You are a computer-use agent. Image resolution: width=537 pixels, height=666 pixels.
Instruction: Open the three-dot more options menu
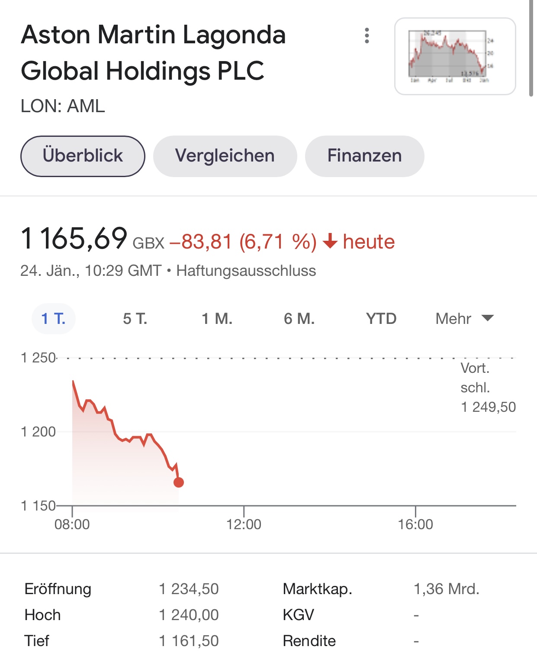367,36
